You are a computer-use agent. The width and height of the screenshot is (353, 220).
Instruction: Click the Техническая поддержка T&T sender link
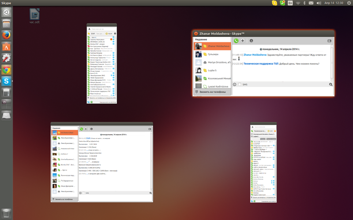261,64
